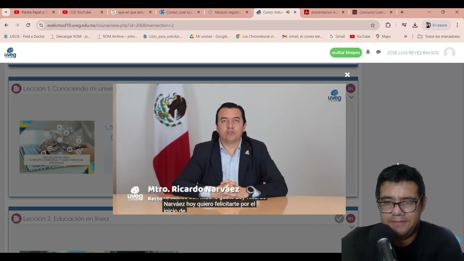Open JOSE LUIS REYES RAMOS user menu
The image size is (464, 261).
tap(413, 53)
